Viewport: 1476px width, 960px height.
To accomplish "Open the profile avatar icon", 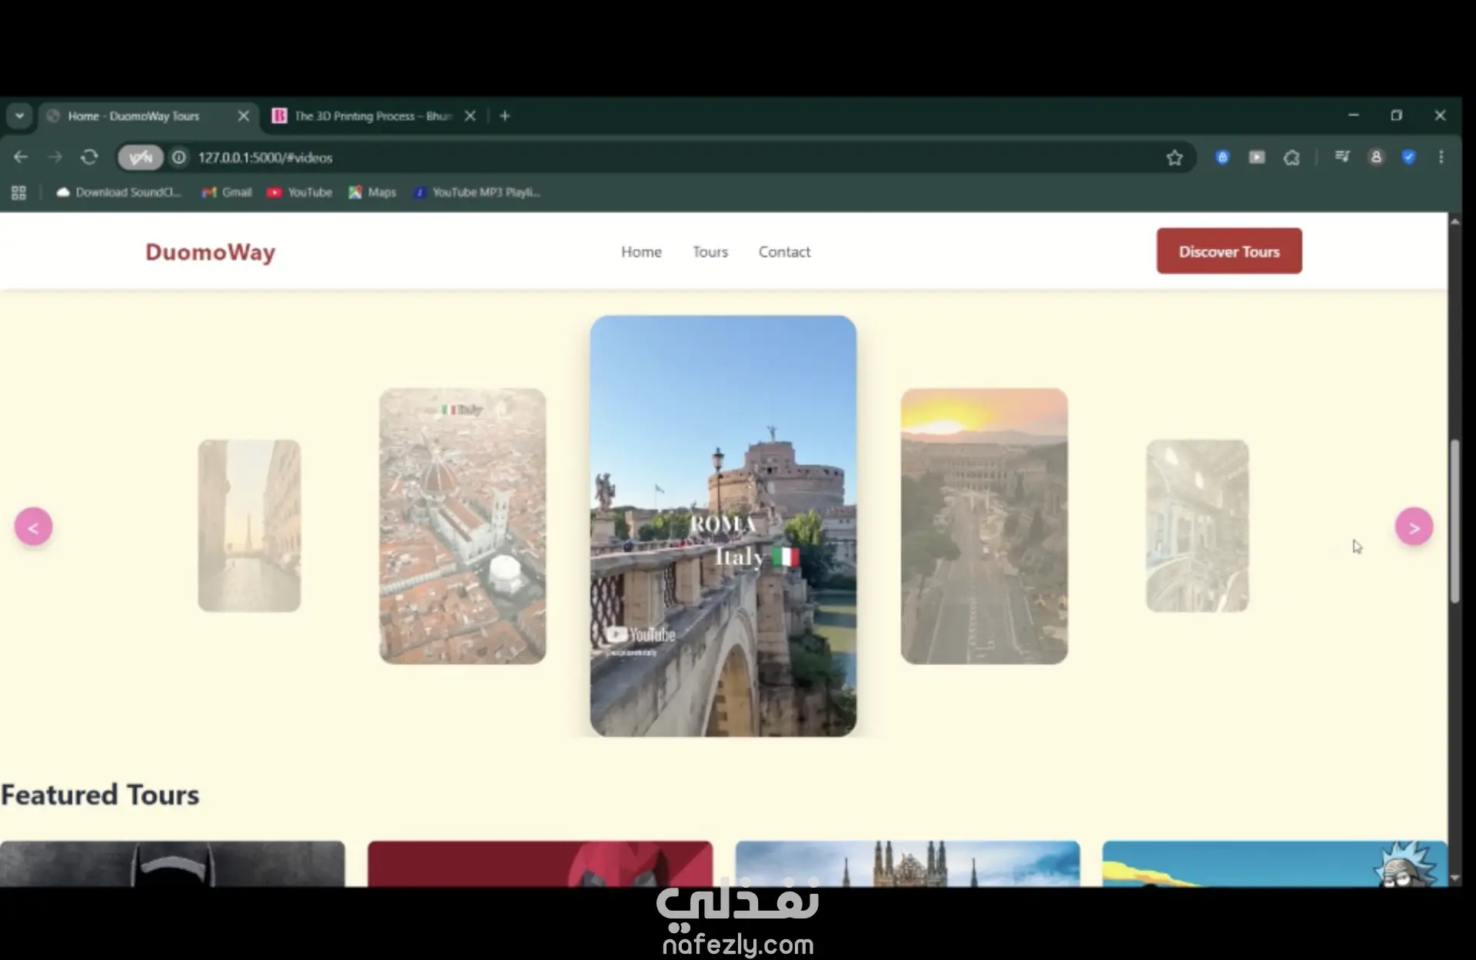I will [1376, 158].
